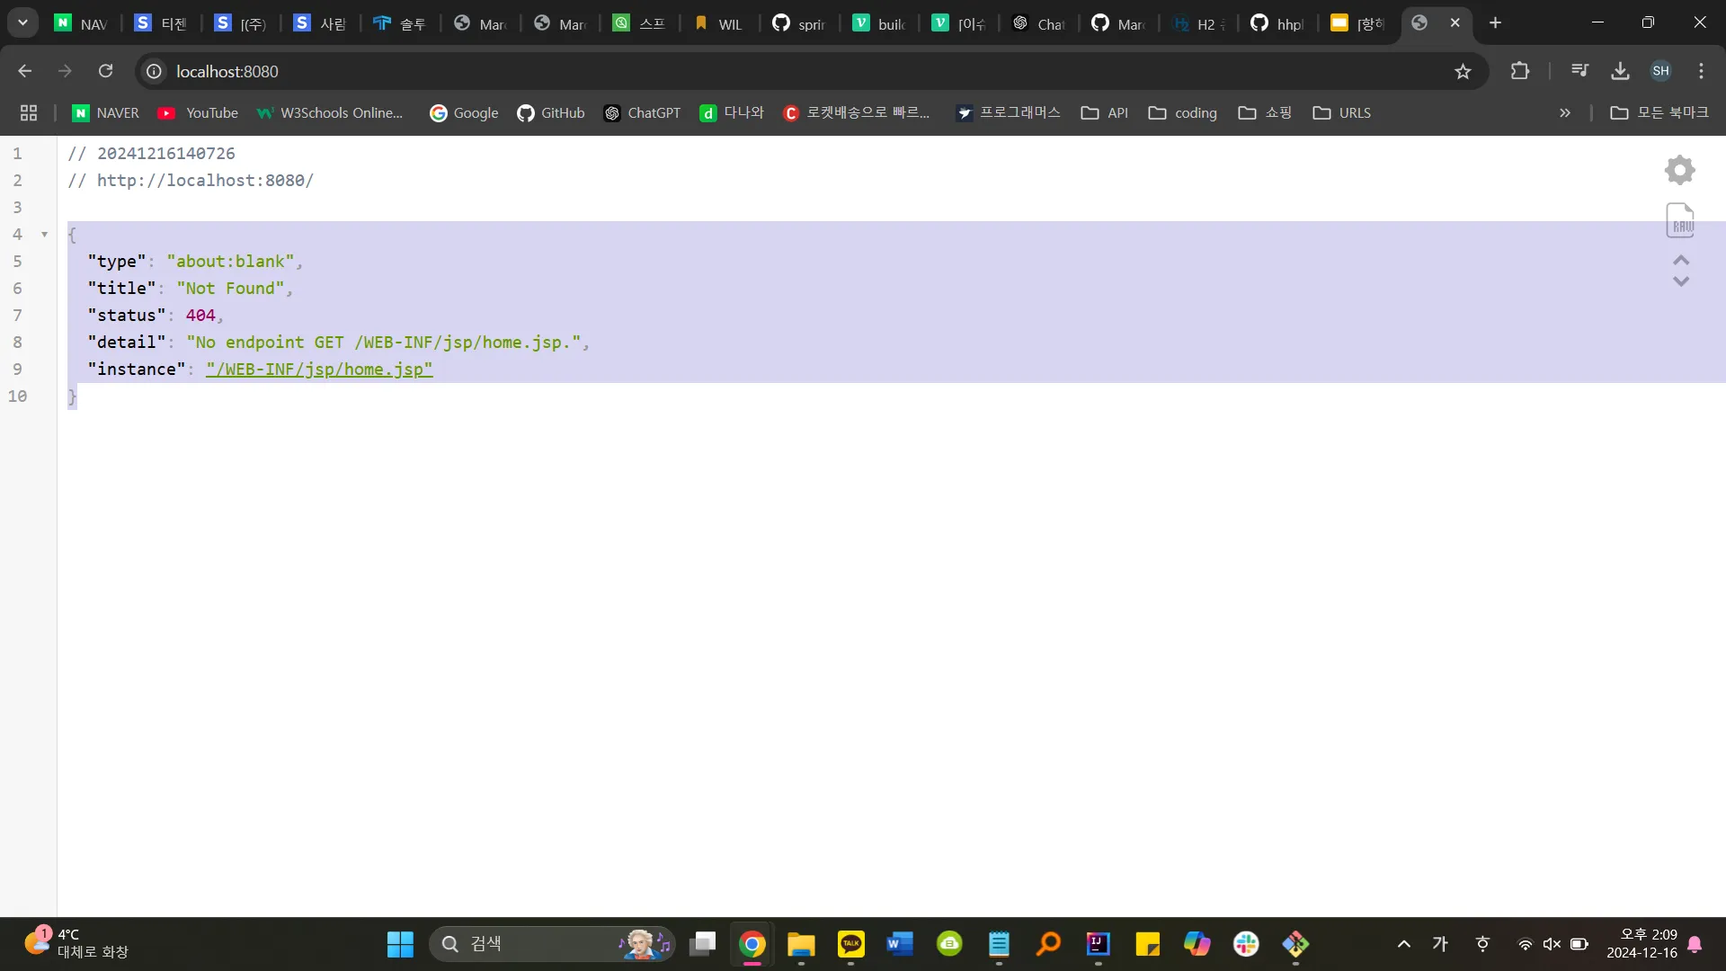Open NAVER bookmark folder

coord(104,111)
